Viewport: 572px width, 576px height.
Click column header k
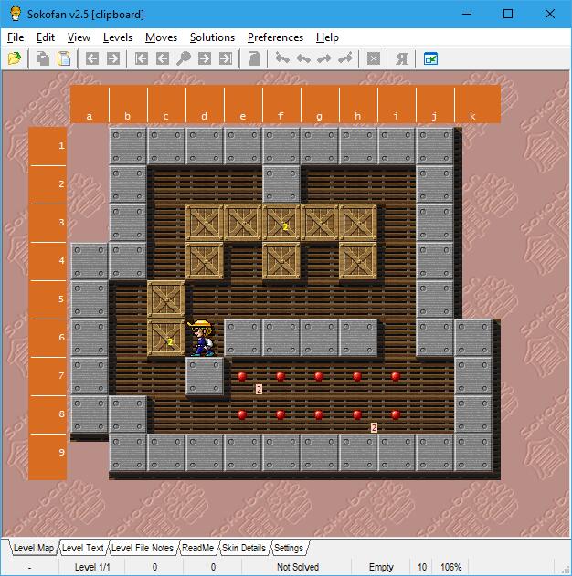point(477,104)
